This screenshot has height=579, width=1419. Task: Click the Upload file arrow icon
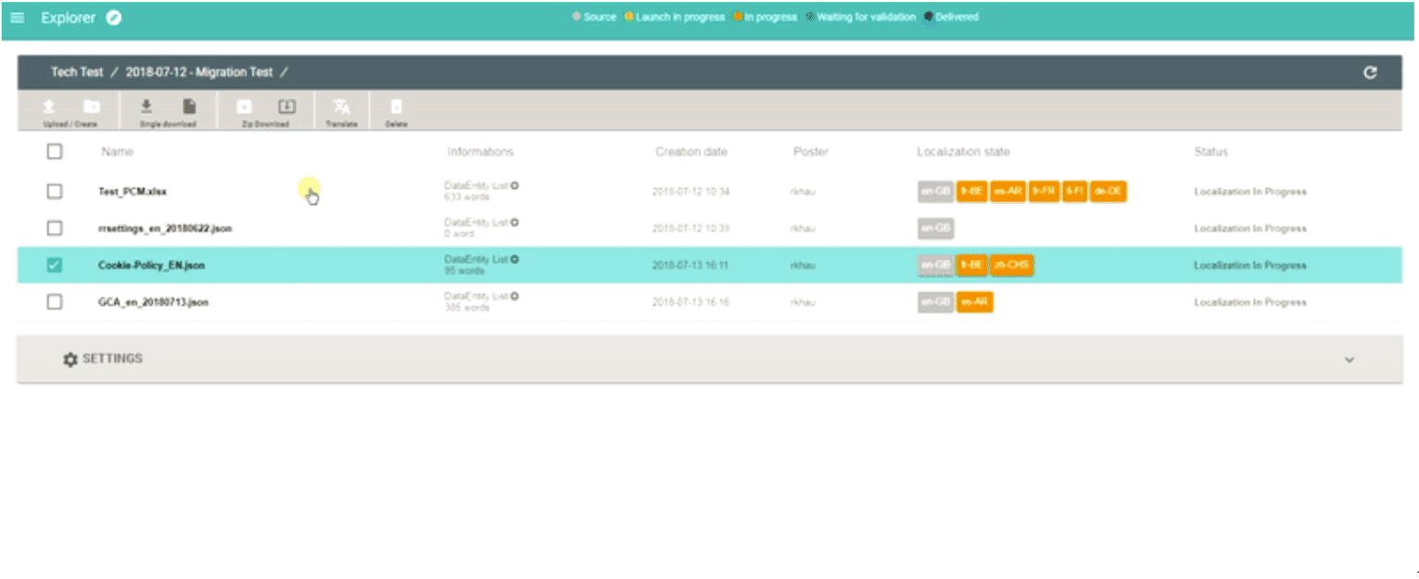click(49, 107)
